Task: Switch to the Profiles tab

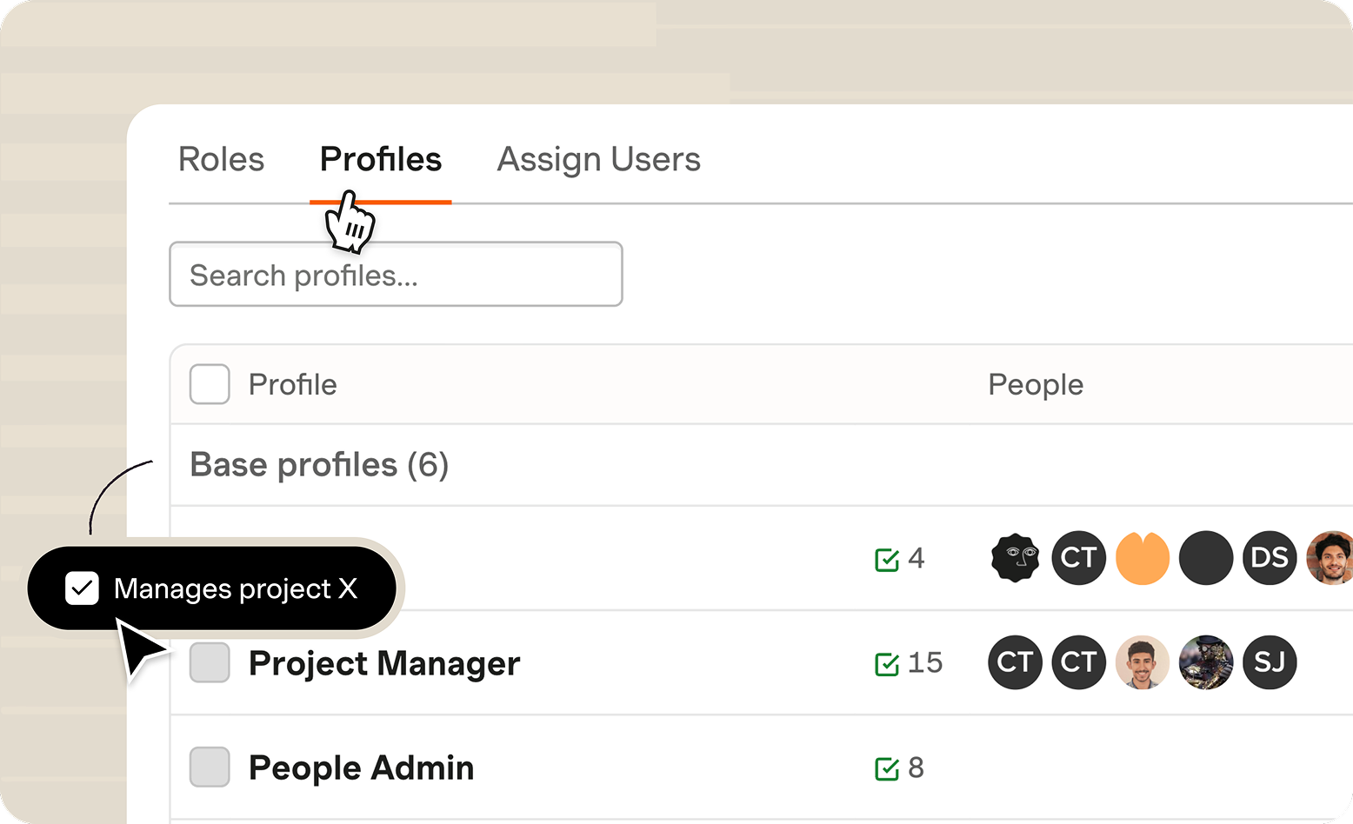Action: (381, 160)
